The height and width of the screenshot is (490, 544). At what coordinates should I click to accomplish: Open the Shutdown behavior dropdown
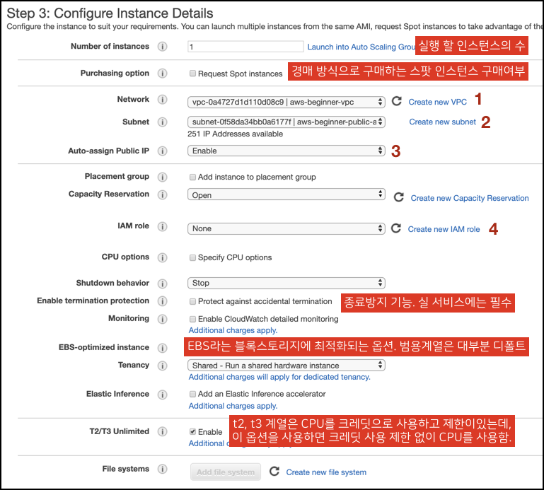pos(287,283)
